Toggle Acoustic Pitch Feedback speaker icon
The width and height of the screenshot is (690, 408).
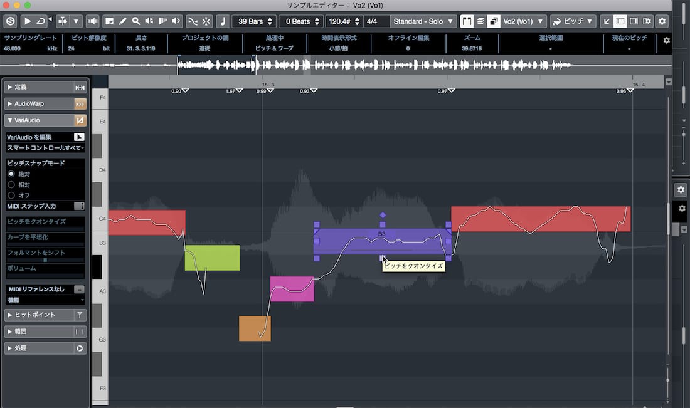click(x=92, y=21)
